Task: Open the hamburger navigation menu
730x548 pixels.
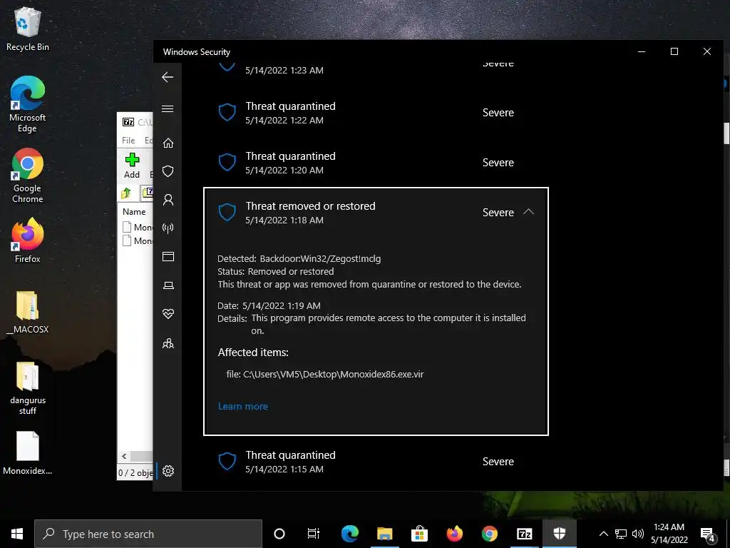Action: 168,108
